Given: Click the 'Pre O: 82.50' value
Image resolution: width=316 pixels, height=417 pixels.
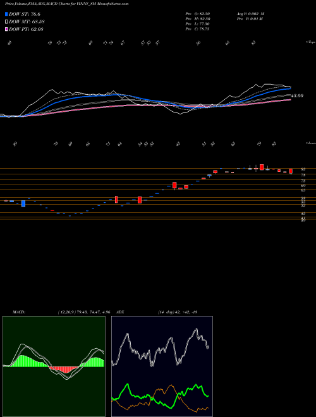Looking at the screenshot, I should [x=198, y=14].
